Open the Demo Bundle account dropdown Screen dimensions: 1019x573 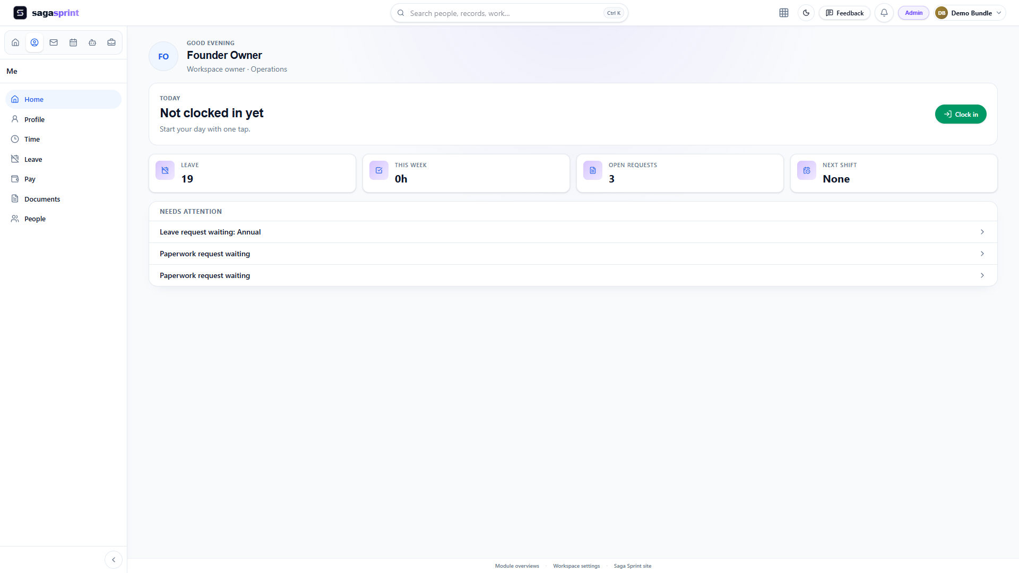(969, 13)
